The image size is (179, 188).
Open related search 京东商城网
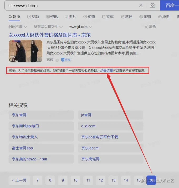(x=111, y=159)
